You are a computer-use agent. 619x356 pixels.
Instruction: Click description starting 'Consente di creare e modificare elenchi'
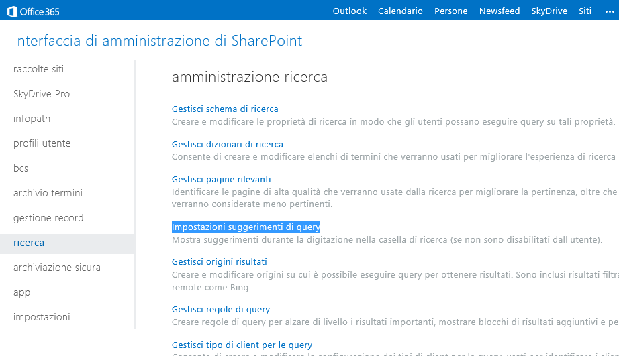click(x=393, y=156)
